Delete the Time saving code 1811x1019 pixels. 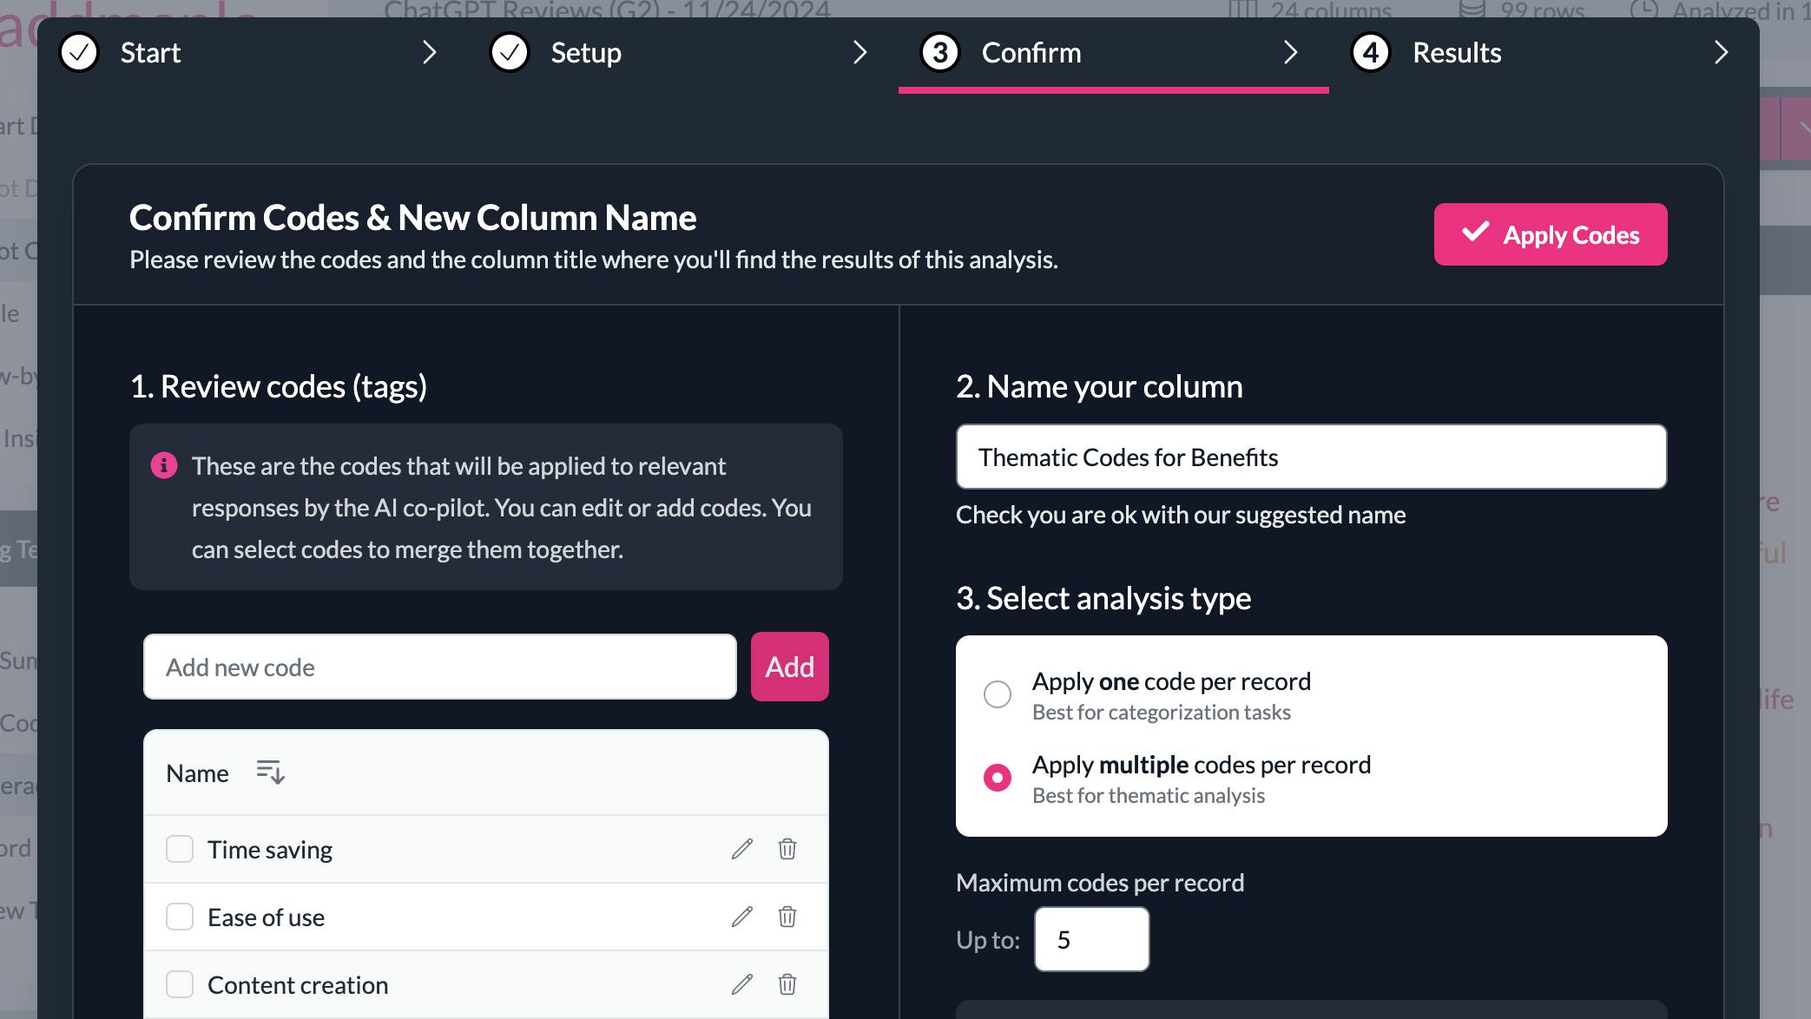[787, 849]
